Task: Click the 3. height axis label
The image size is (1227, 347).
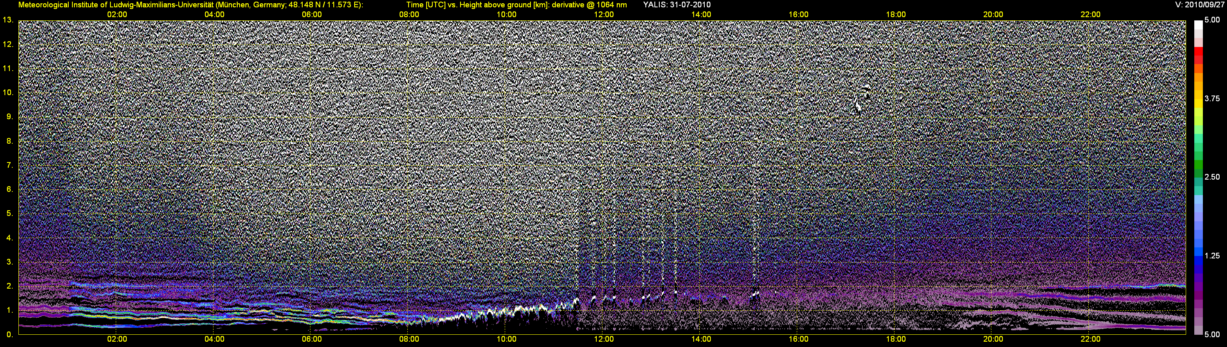Action: pyautogui.click(x=9, y=262)
